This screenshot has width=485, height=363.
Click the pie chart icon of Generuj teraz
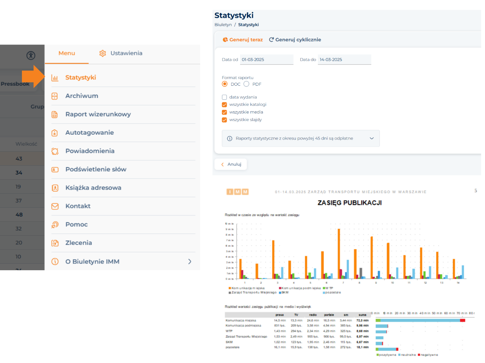[x=225, y=40]
